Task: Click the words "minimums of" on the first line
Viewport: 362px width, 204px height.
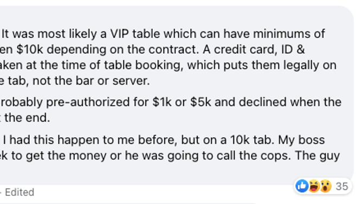Action: 289,34
